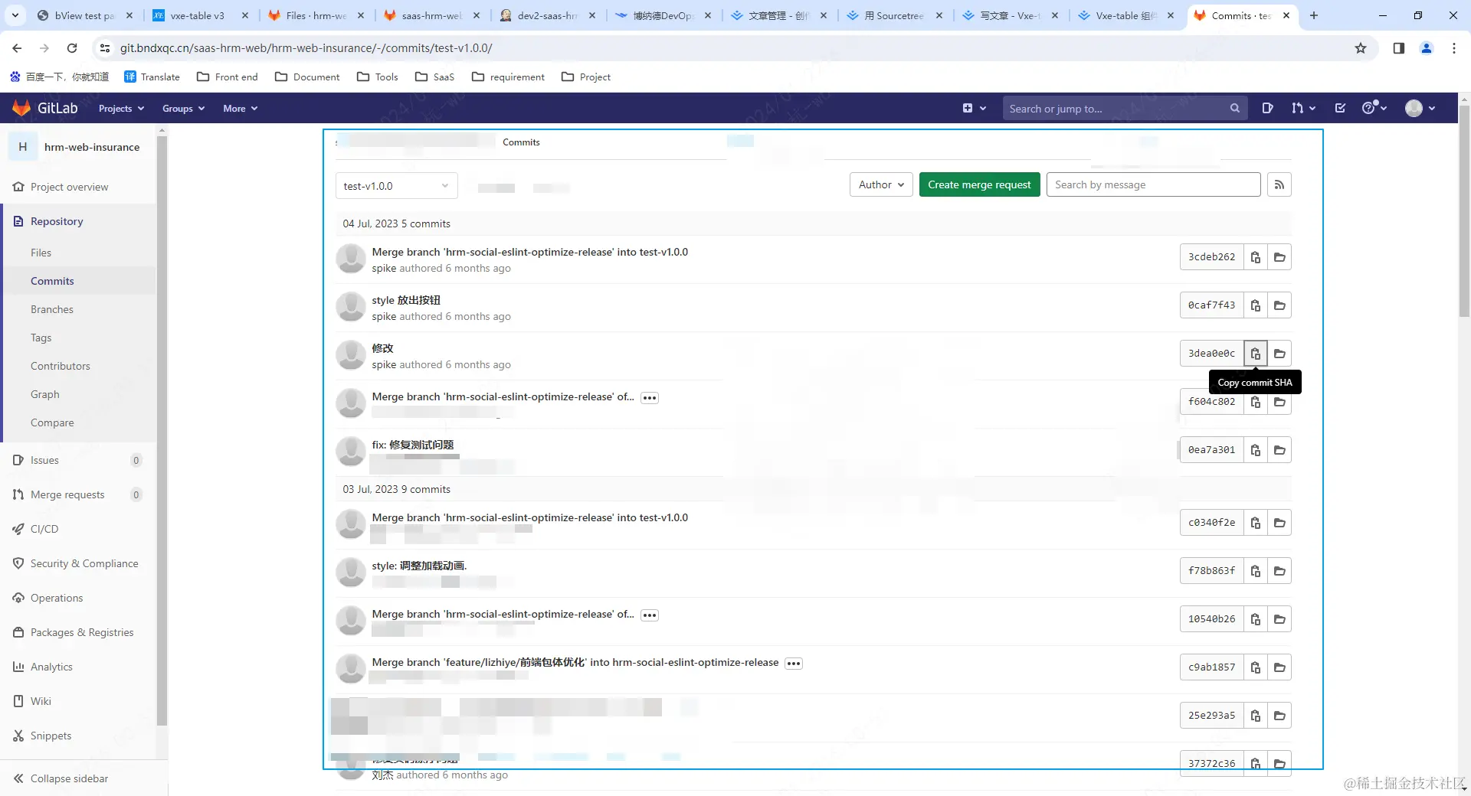Image resolution: width=1471 pixels, height=796 pixels.
Task: Copy commit SHA for 25e293a5
Action: 1255,716
